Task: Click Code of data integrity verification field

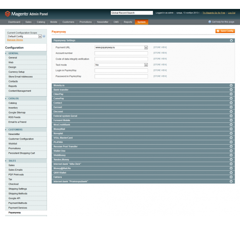Action: point(121,59)
